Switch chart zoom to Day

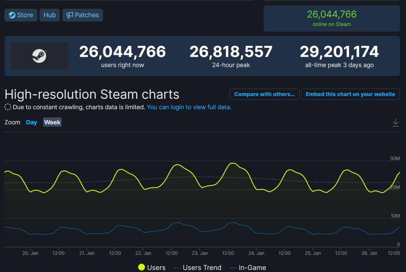pos(31,122)
